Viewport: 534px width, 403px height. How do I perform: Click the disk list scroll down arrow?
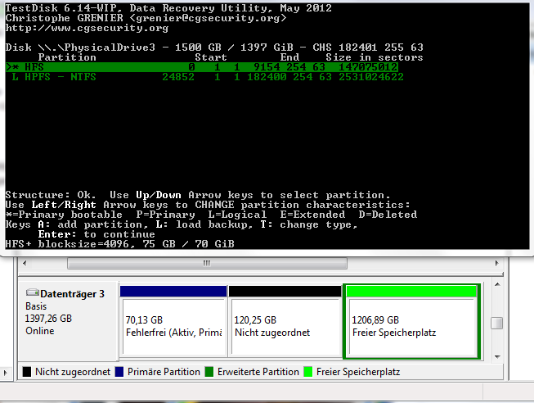click(x=497, y=357)
